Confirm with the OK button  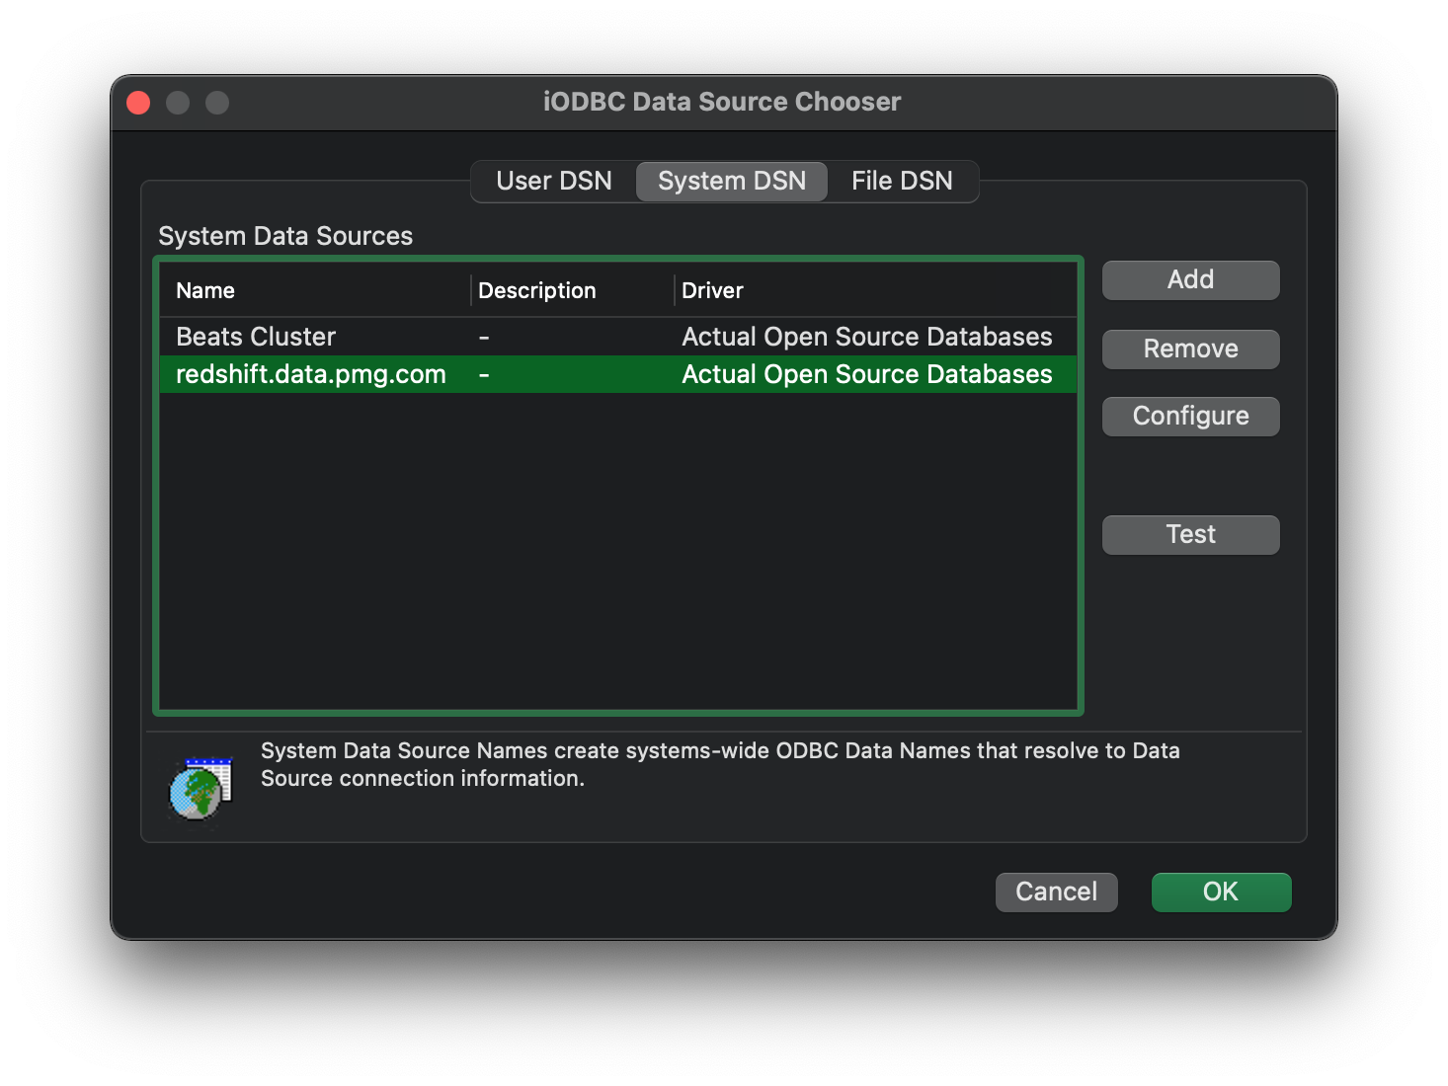(1221, 892)
